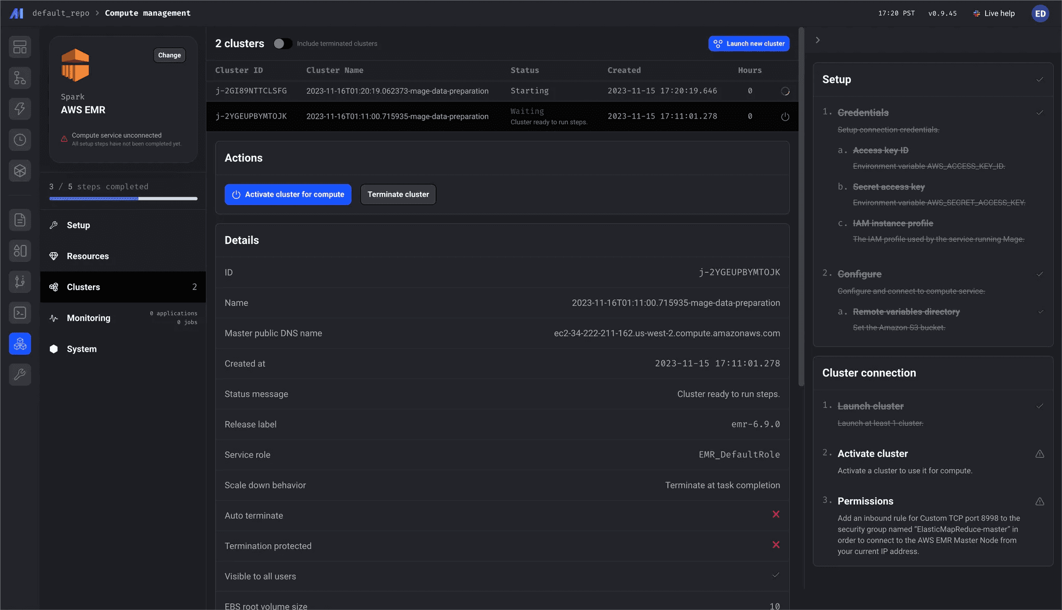Click the EMR_DefaultRole service role value
Screen dimensions: 1062x610
(x=739, y=455)
